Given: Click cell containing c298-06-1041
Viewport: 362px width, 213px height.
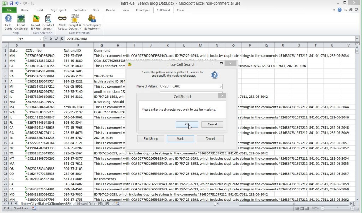Looking at the screenshot, I should pos(78,107).
